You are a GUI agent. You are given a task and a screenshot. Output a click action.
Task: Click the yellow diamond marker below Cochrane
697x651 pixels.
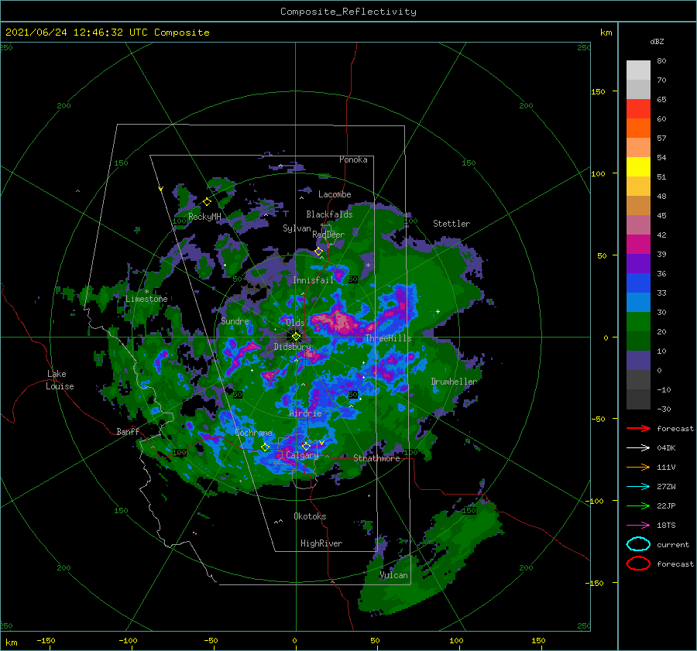click(x=265, y=447)
